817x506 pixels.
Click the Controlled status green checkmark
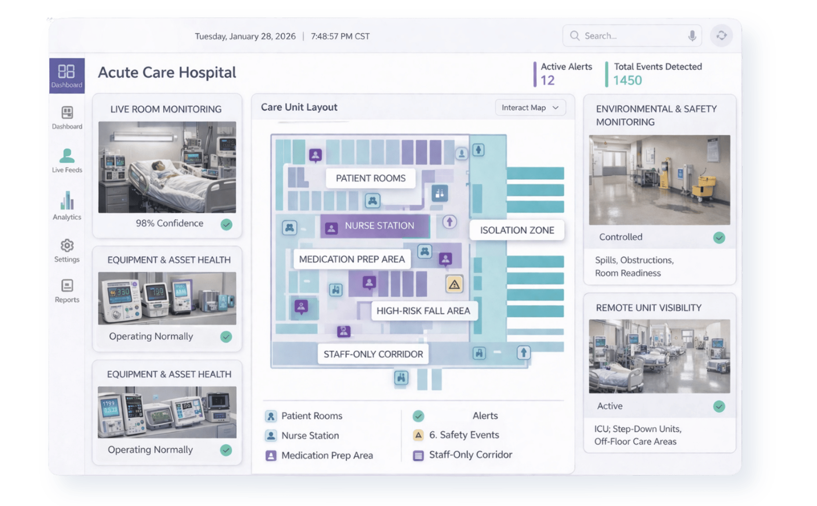(x=719, y=237)
